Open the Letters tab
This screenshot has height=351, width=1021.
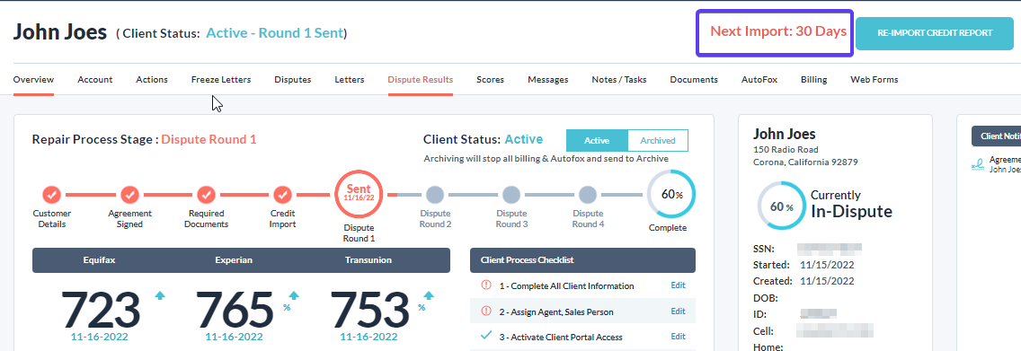349,79
